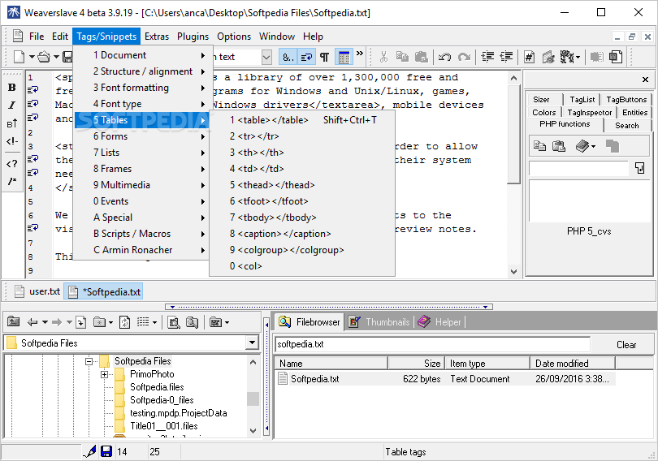Click the paste clipboard icon in toolbar
Viewport: 658px width, 461px height.
tap(421, 57)
